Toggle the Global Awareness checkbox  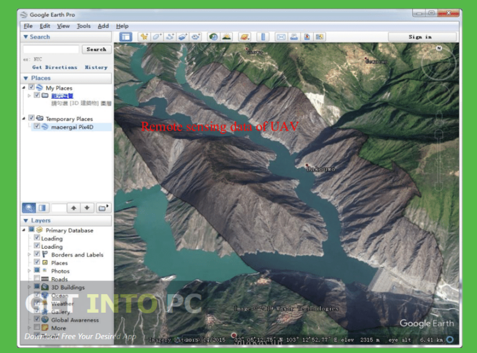(37, 319)
